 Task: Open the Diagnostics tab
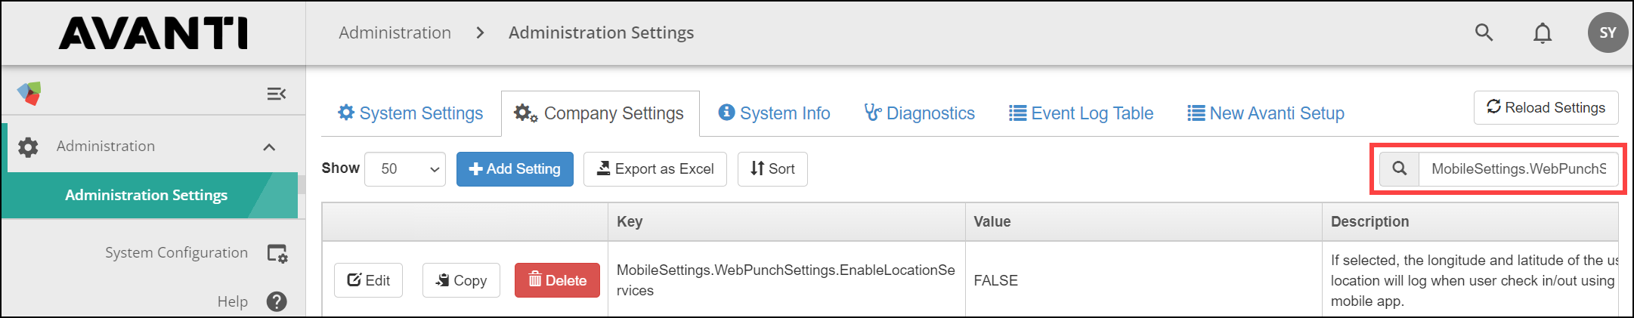pos(920,113)
